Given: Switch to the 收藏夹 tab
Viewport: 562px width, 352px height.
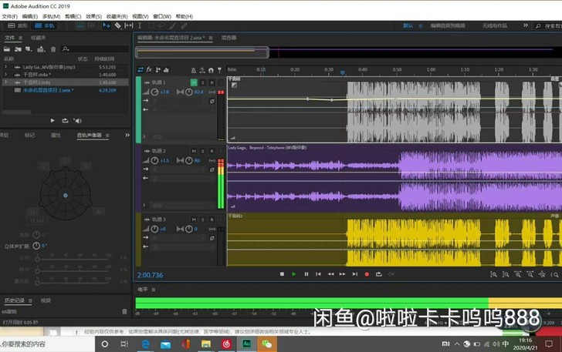Looking at the screenshot, I should [38, 38].
